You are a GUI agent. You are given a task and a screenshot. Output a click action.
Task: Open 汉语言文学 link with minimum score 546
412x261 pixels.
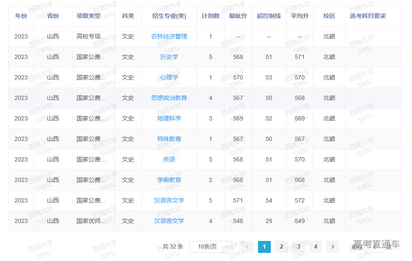[169, 221]
